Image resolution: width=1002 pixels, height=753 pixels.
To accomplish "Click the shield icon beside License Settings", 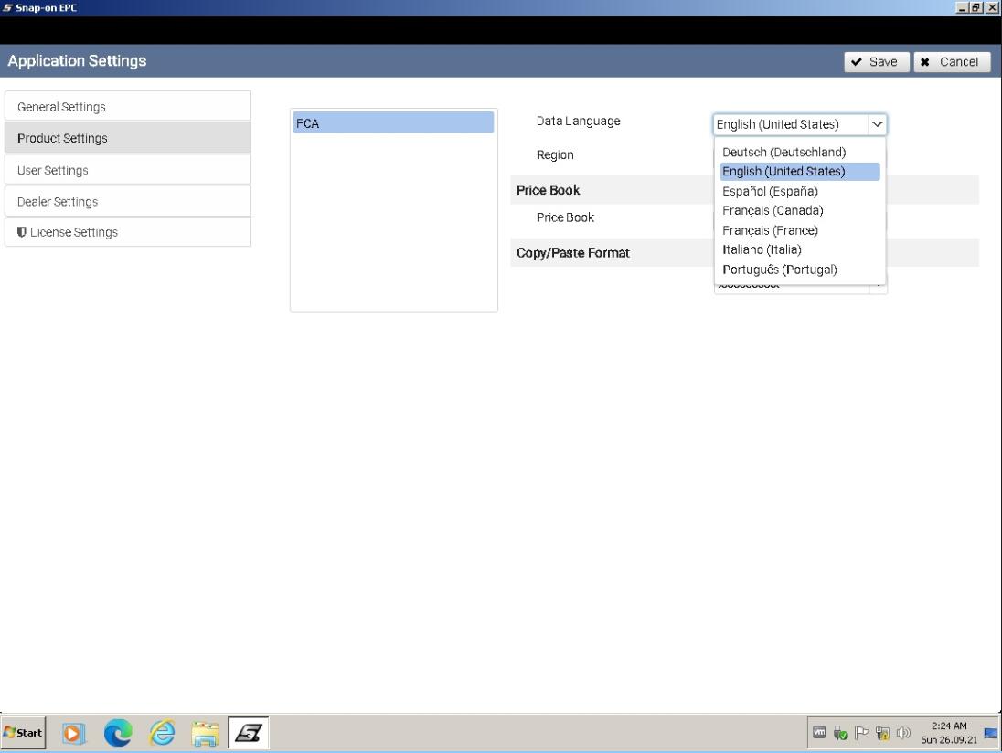I will click(22, 232).
